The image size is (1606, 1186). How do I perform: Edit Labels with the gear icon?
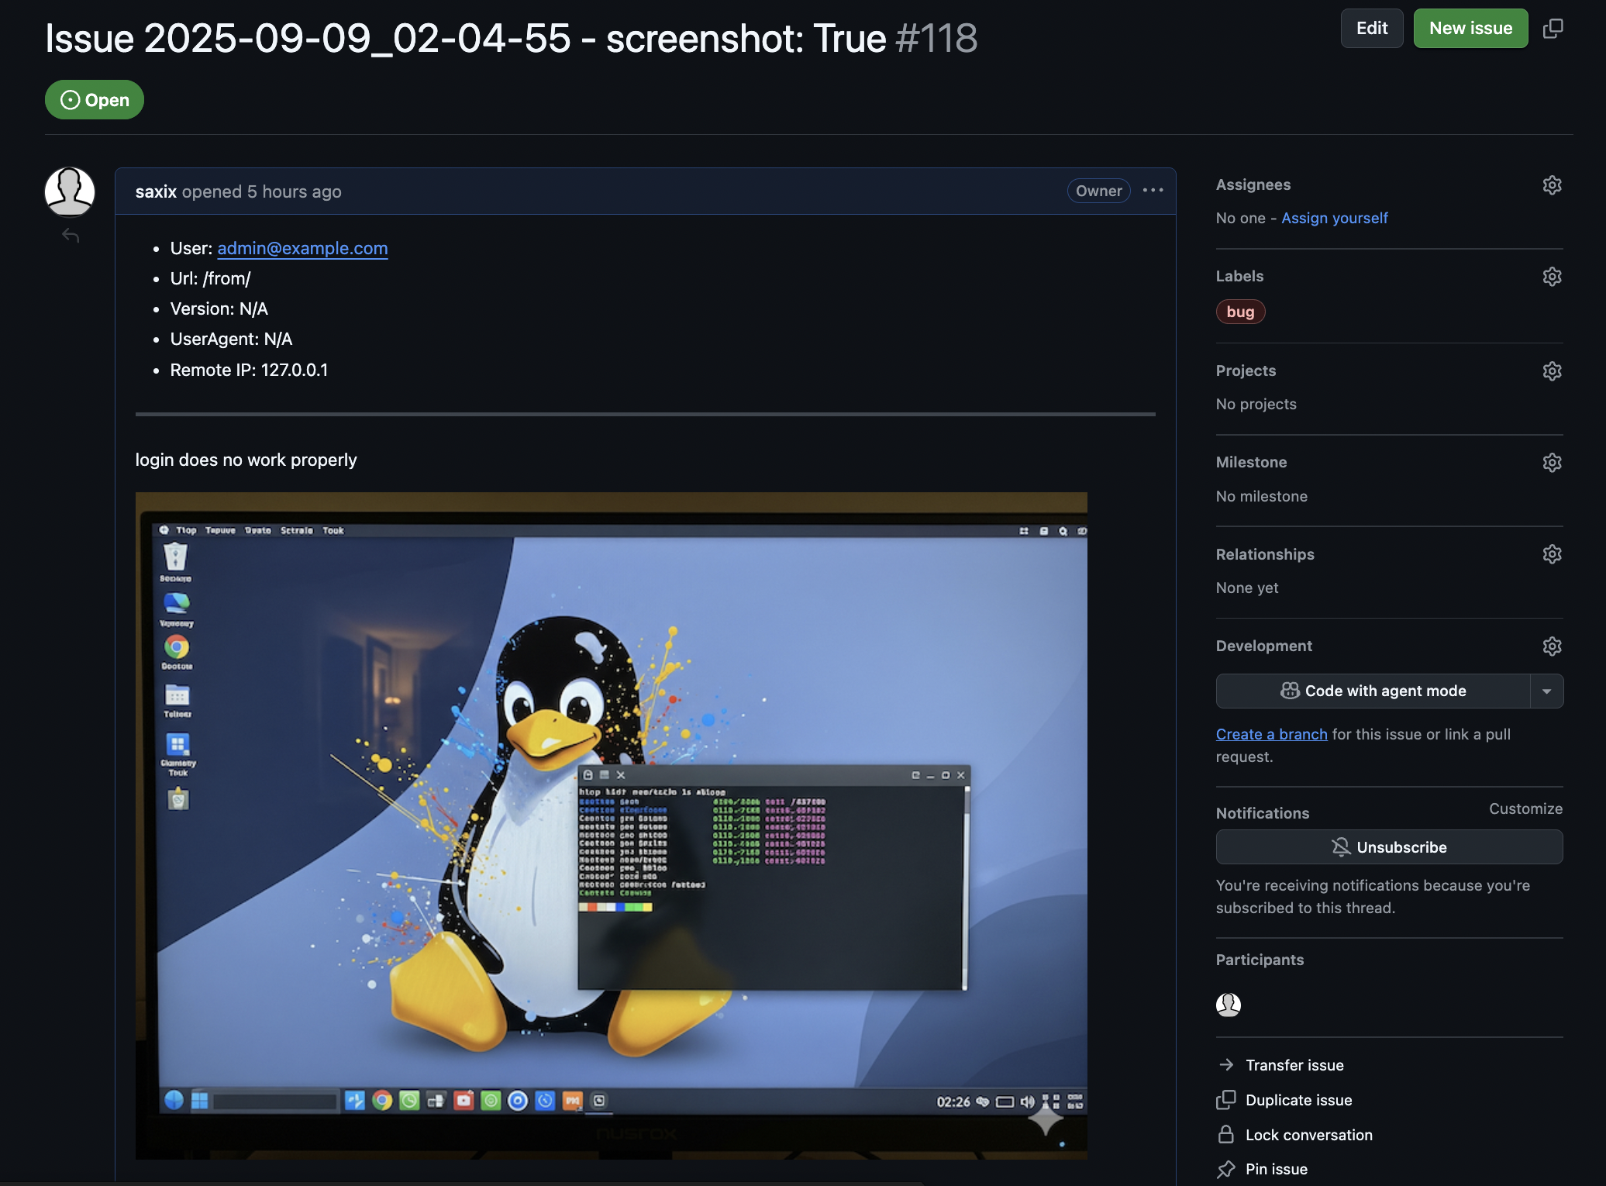[x=1552, y=277]
